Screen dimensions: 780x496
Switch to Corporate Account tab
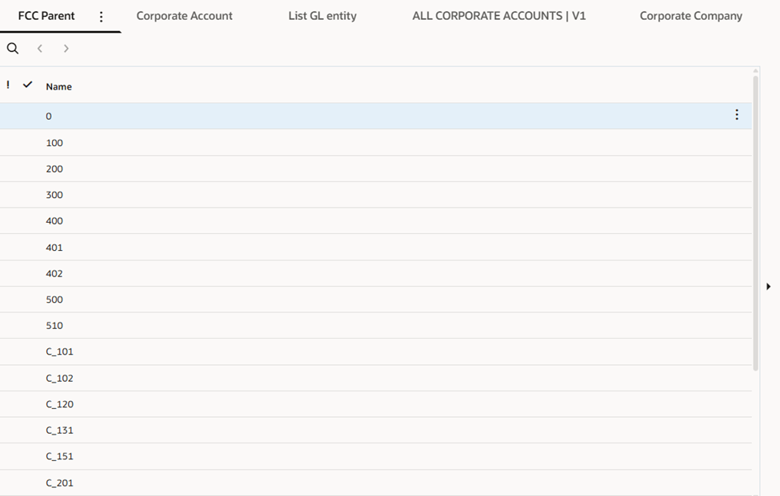[x=184, y=16]
